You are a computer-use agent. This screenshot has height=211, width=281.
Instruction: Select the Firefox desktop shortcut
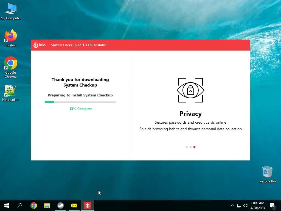click(x=11, y=38)
